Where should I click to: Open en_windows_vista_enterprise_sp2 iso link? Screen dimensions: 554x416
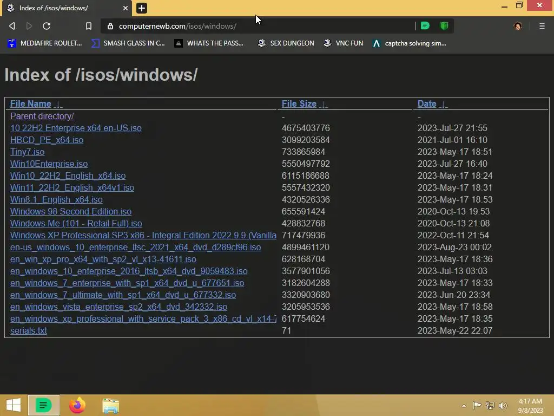pos(118,307)
